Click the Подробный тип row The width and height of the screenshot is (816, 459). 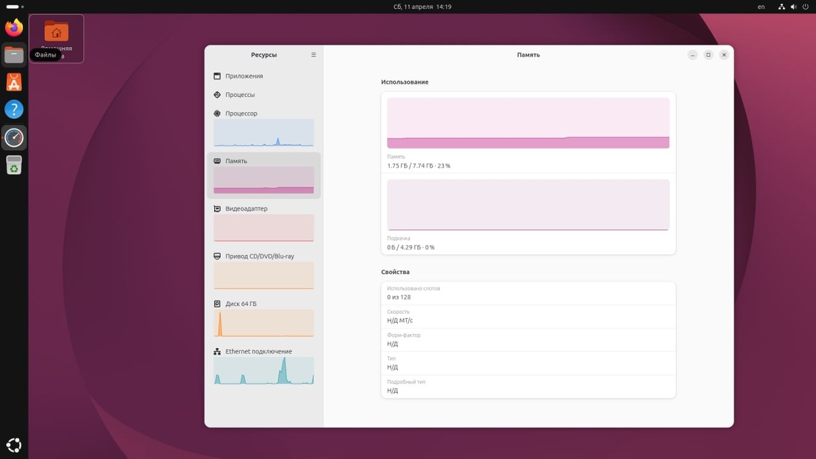[528, 386]
